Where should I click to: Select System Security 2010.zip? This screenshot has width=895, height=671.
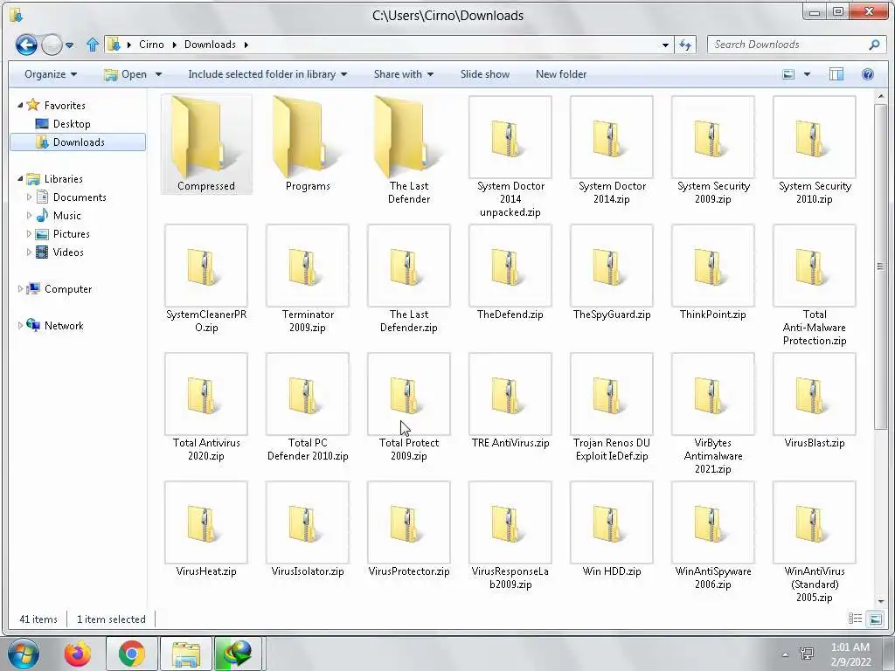(x=815, y=150)
